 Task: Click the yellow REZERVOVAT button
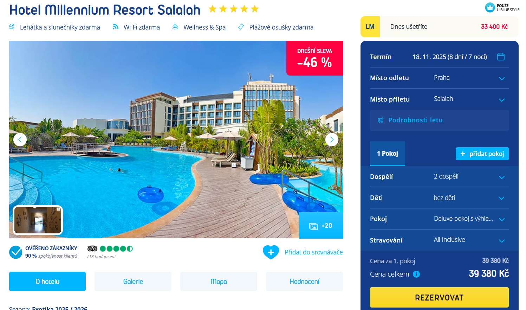[439, 297]
